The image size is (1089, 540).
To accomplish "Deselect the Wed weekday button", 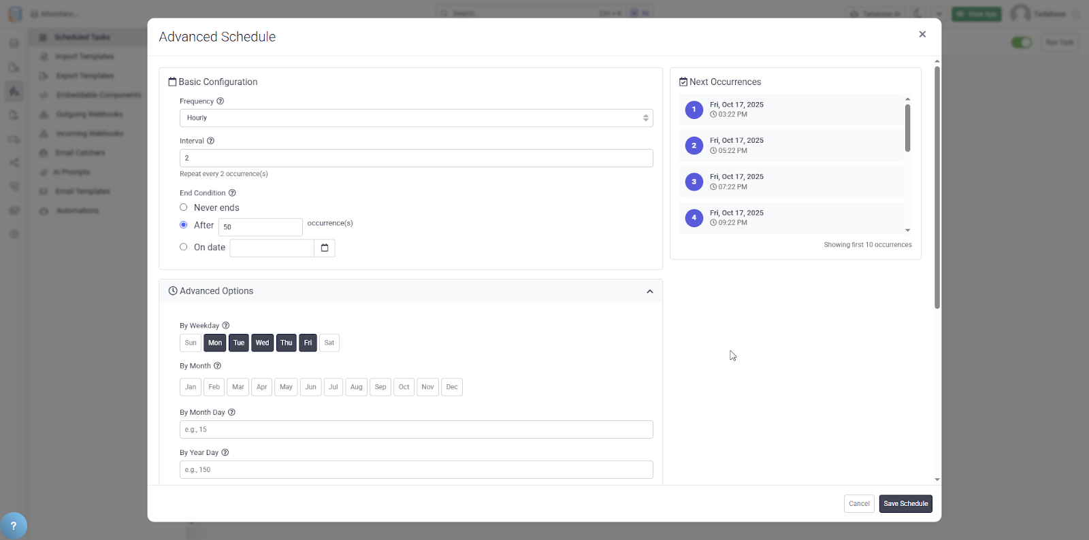I will point(262,343).
